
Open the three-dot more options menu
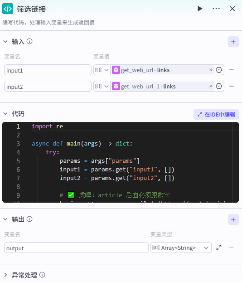pyautogui.click(x=216, y=9)
